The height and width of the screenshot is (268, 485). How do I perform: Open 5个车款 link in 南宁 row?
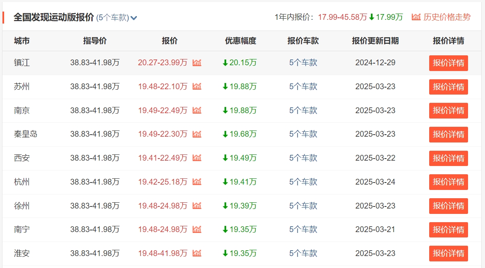tap(303, 230)
